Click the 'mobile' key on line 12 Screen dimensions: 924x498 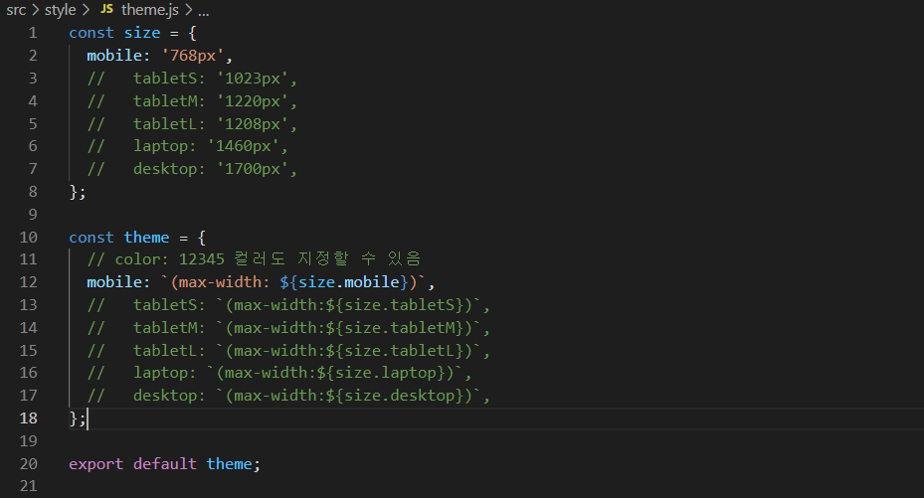click(114, 282)
